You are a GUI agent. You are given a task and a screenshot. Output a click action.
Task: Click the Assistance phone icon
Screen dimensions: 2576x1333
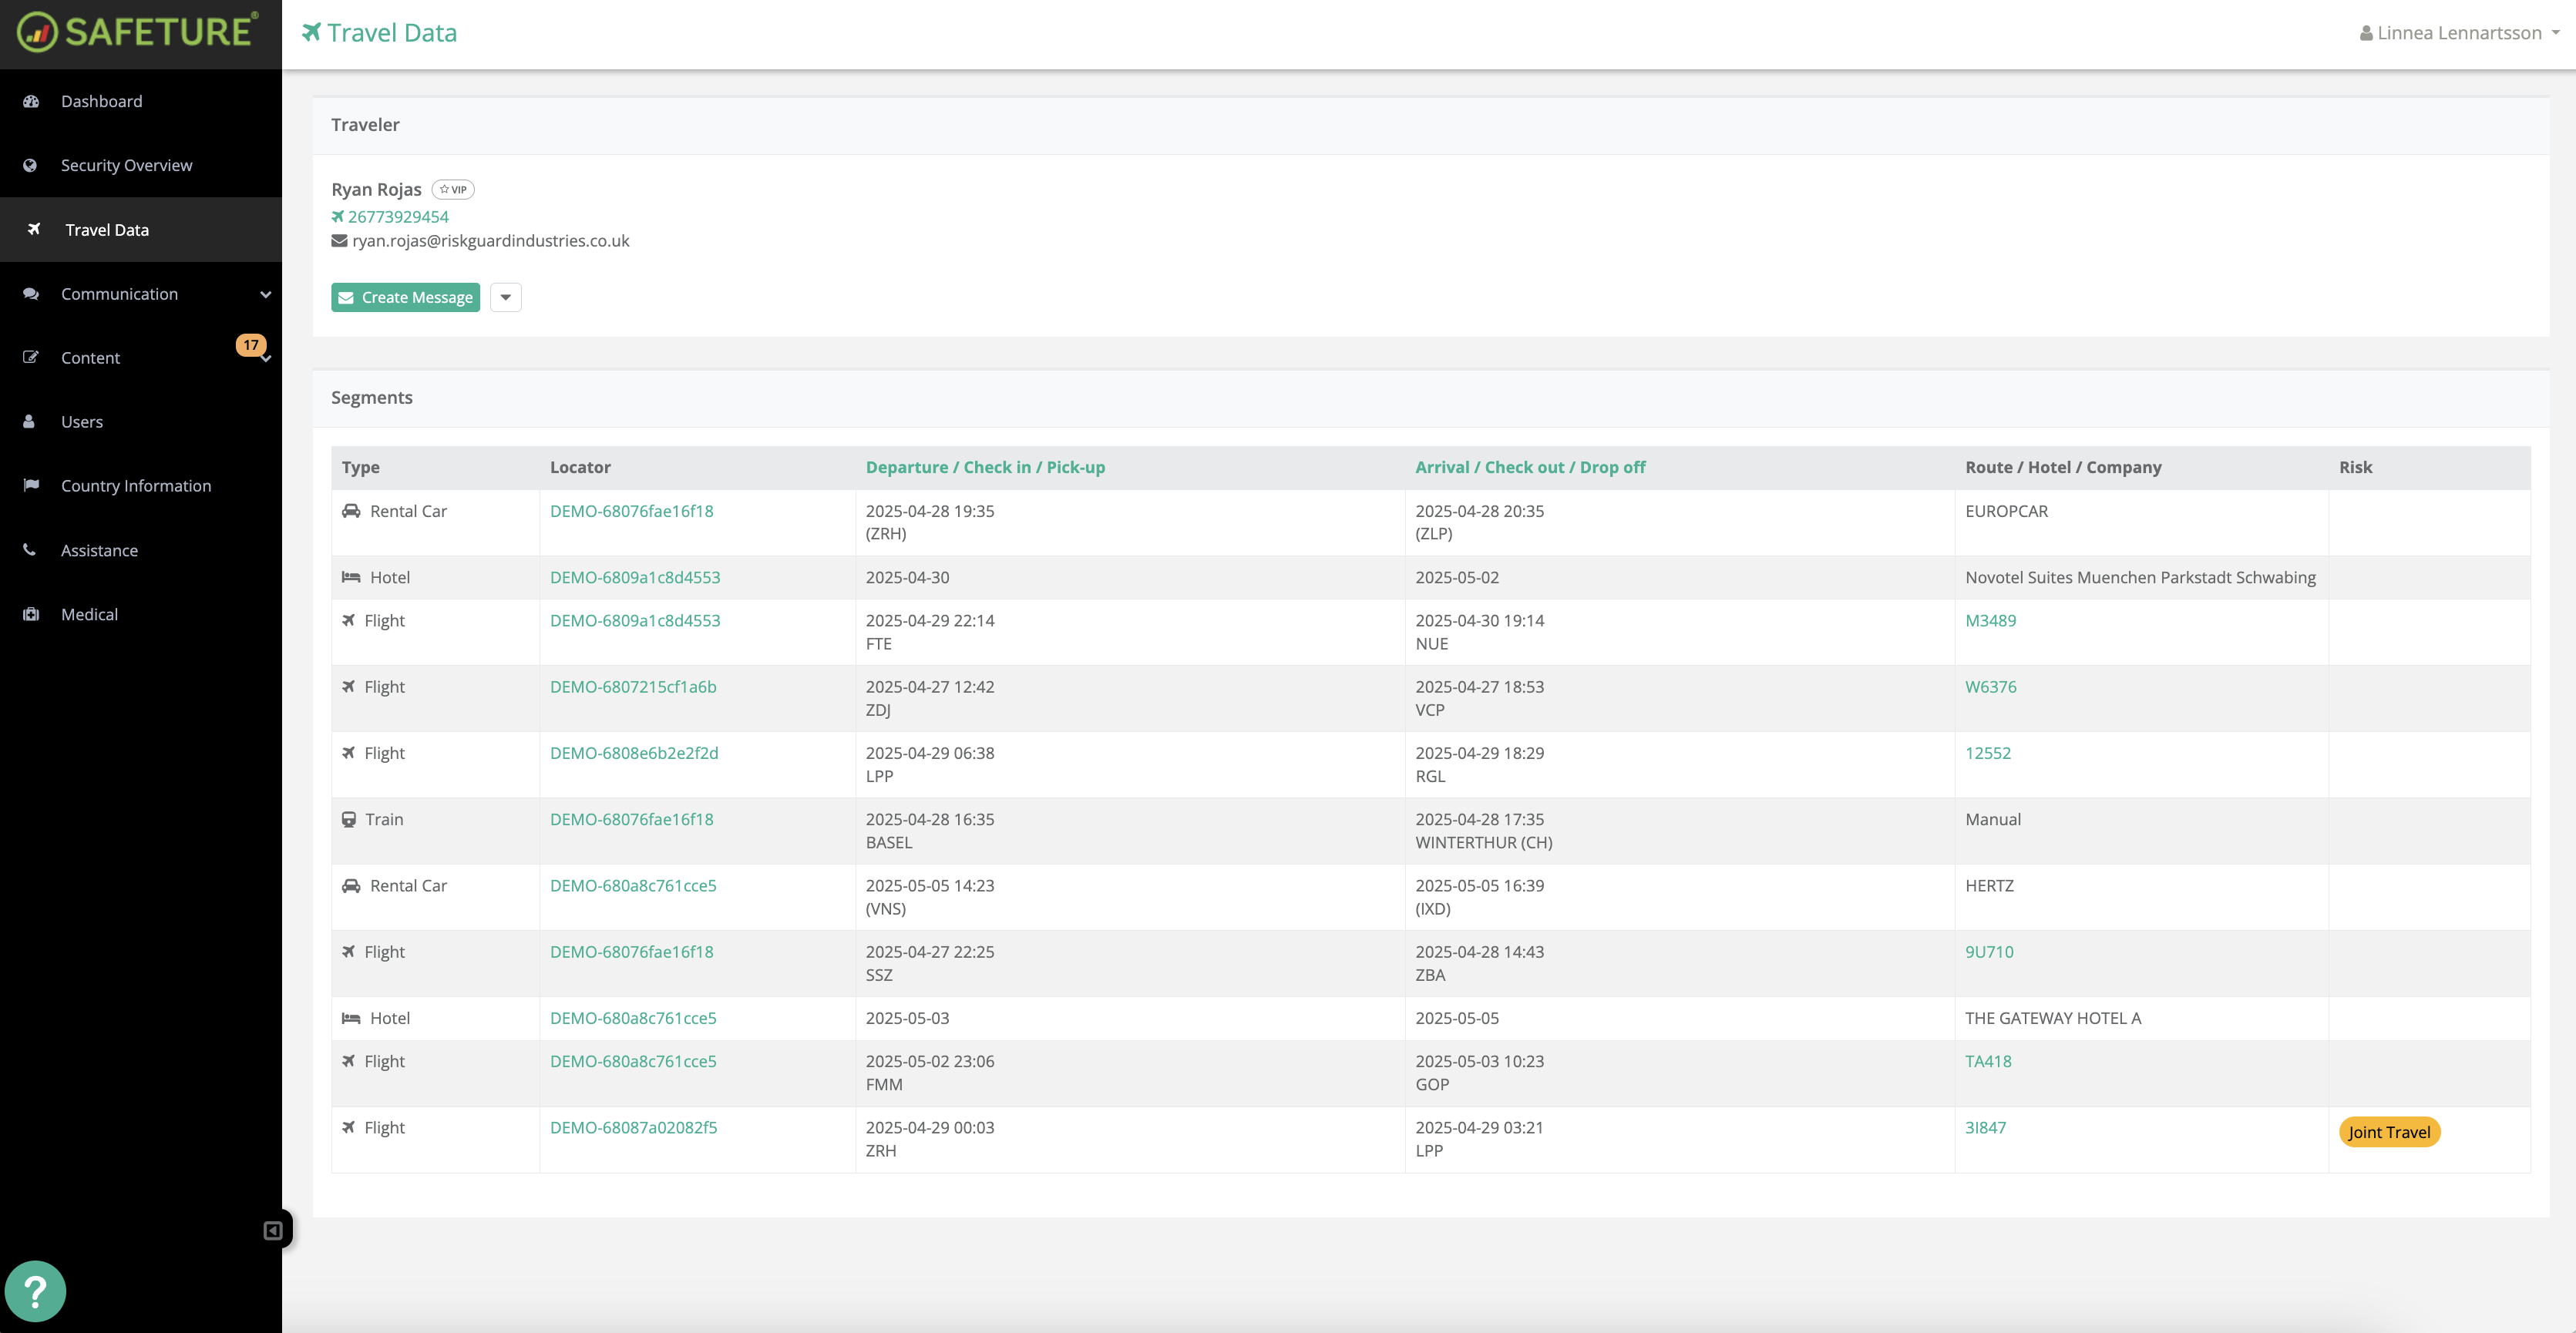tap(30, 550)
